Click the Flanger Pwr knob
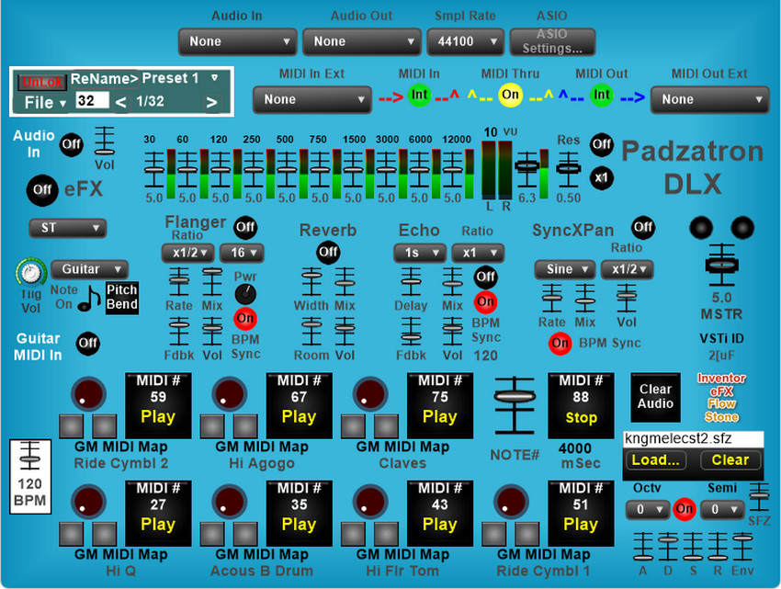Viewport: 781px width, 589px height. (x=244, y=294)
